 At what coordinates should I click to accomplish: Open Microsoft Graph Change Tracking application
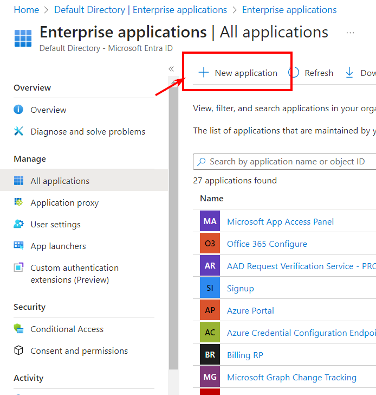tap(291, 378)
